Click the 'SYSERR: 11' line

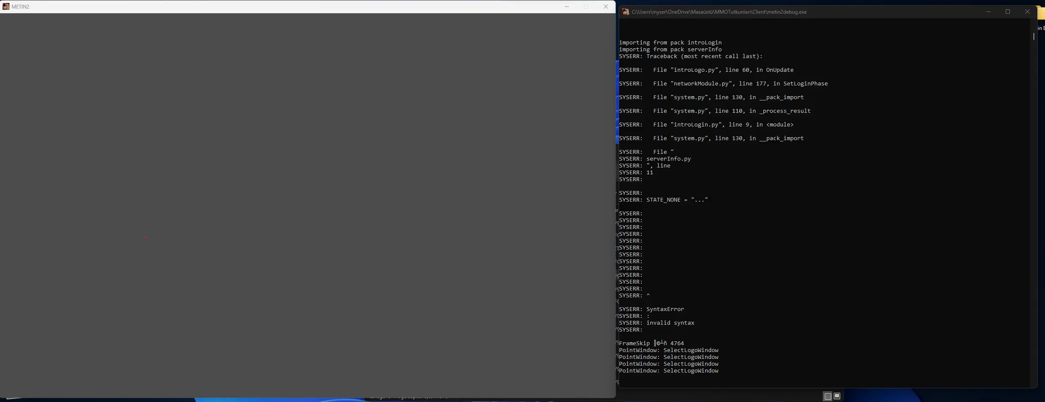point(636,173)
